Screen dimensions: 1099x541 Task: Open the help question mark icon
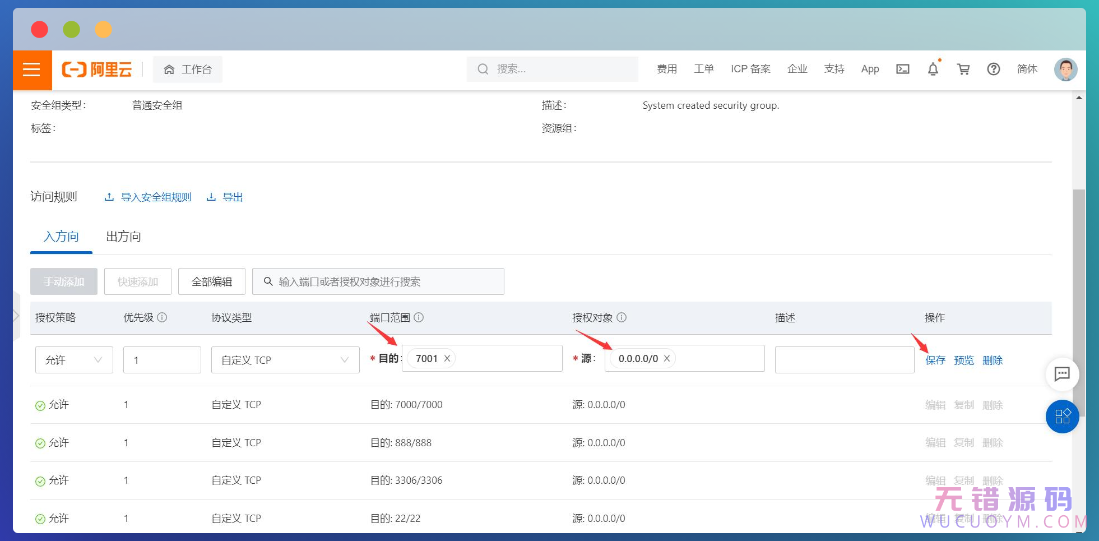[994, 68]
